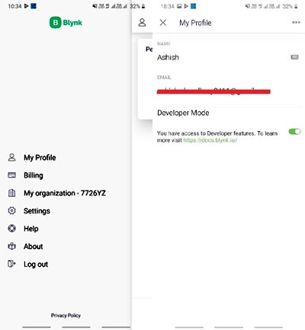305x330 pixels.
Task: Close the My Profile screen with X
Action: (163, 23)
